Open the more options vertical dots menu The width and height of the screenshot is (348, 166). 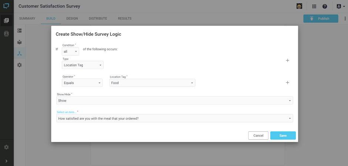pyautogui.click(x=345, y=19)
